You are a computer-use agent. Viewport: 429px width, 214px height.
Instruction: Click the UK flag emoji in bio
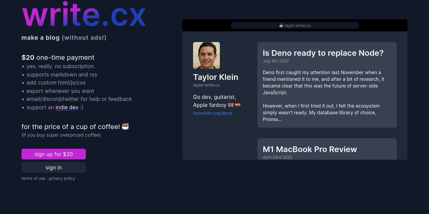[231, 105]
